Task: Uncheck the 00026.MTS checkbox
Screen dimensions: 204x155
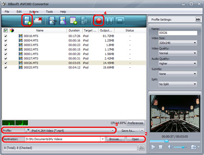Action: click(x=6, y=63)
